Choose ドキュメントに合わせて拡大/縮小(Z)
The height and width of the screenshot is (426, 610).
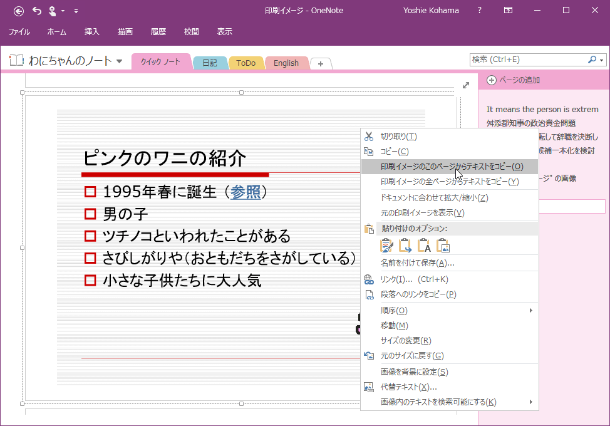point(449,197)
